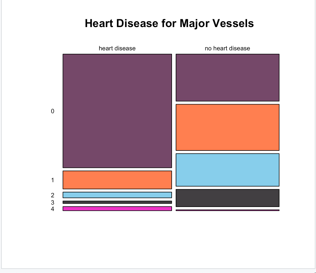Click the row label 2

point(53,195)
